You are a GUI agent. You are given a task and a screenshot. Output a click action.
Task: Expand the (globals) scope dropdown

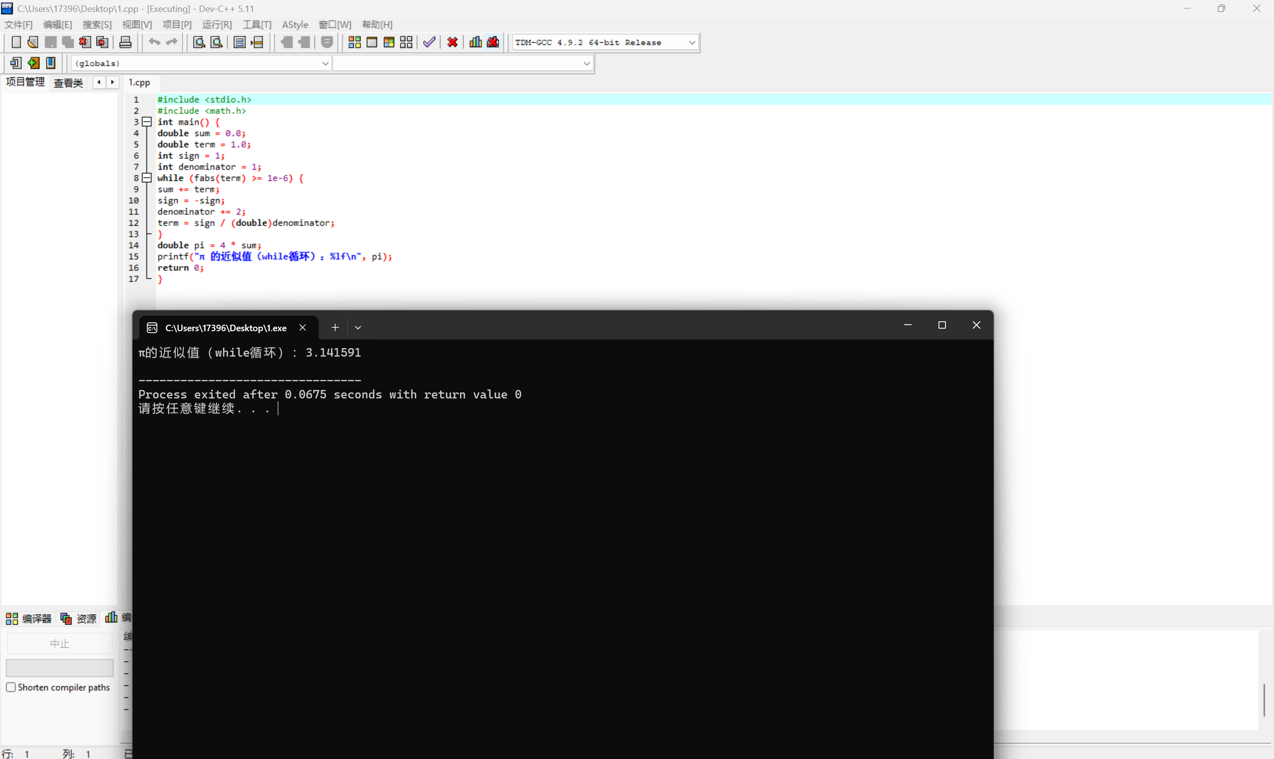click(325, 63)
